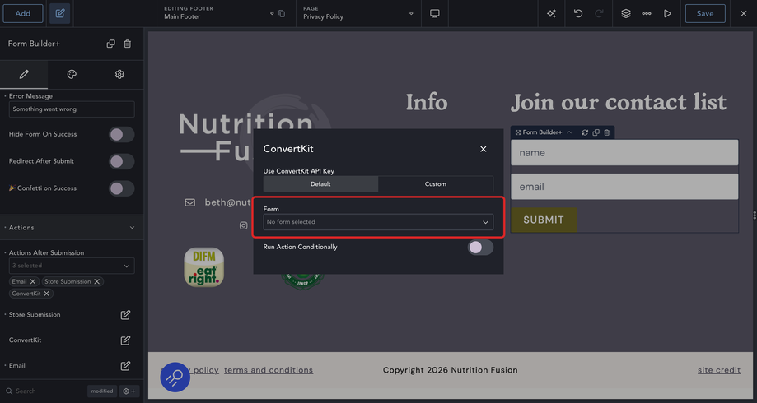Delete Form Builder+ via sidebar trash icon
The image size is (757, 403).
(128, 44)
